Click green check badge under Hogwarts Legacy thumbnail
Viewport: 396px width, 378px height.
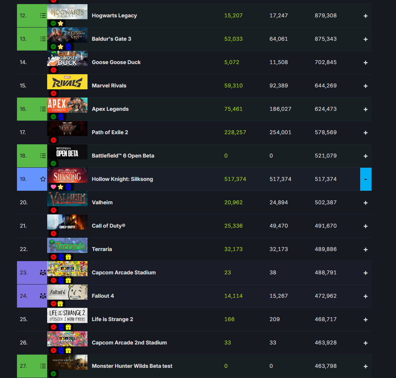click(x=53, y=23)
